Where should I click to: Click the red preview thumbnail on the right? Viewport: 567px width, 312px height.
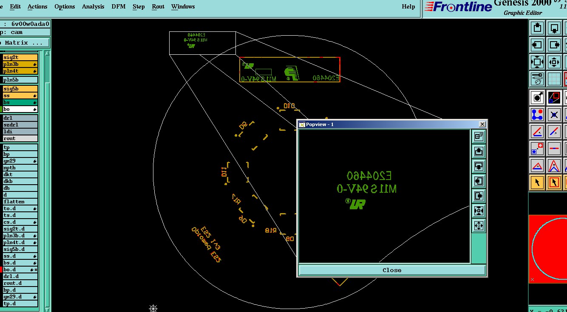click(548, 249)
